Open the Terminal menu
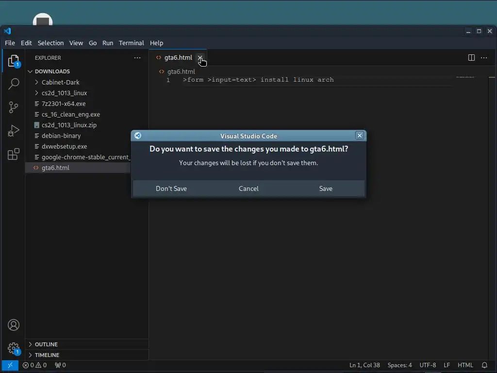This screenshot has width=497, height=373. point(131,43)
